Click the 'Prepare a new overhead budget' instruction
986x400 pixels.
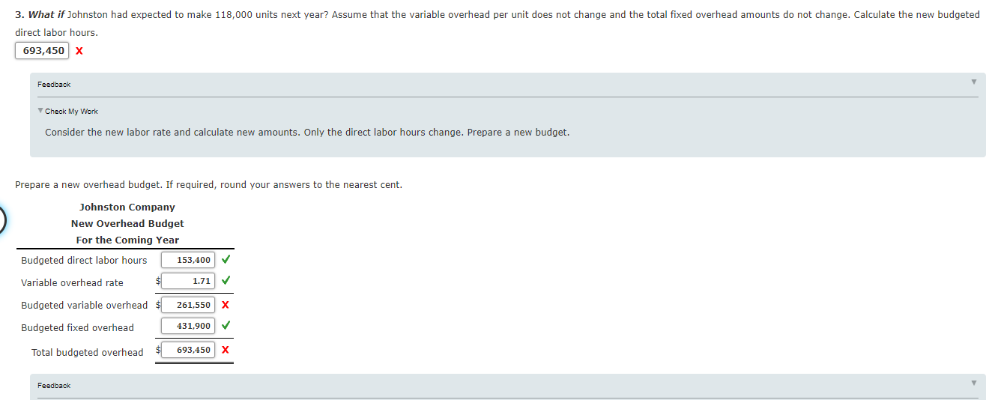pos(208,185)
